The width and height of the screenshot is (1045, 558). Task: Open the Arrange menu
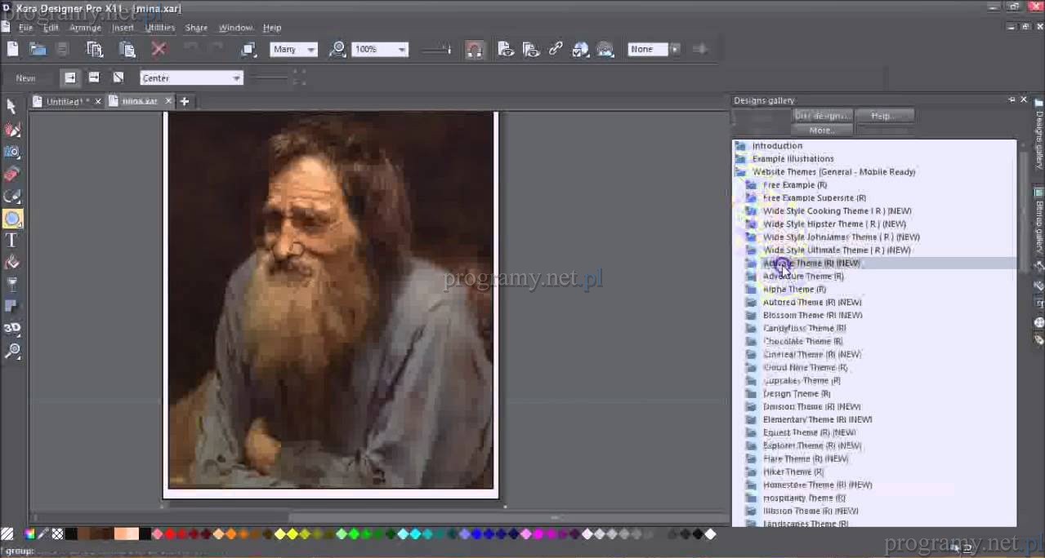pos(85,28)
